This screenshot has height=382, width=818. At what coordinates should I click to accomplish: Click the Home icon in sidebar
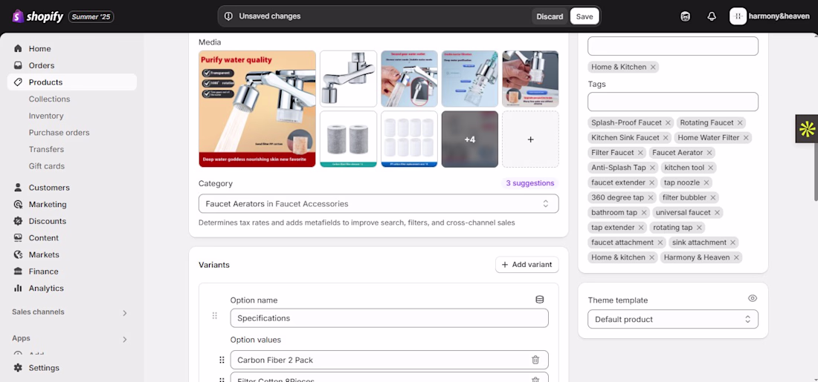[x=19, y=48]
